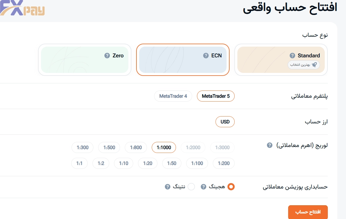Click the help icon next to هجینگ
Screen dimensions: 346x219
[x=204, y=187]
